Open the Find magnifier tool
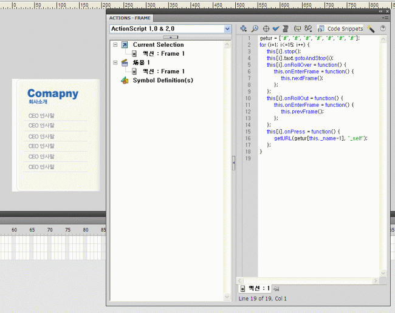This screenshot has height=313, width=395. tap(255, 29)
